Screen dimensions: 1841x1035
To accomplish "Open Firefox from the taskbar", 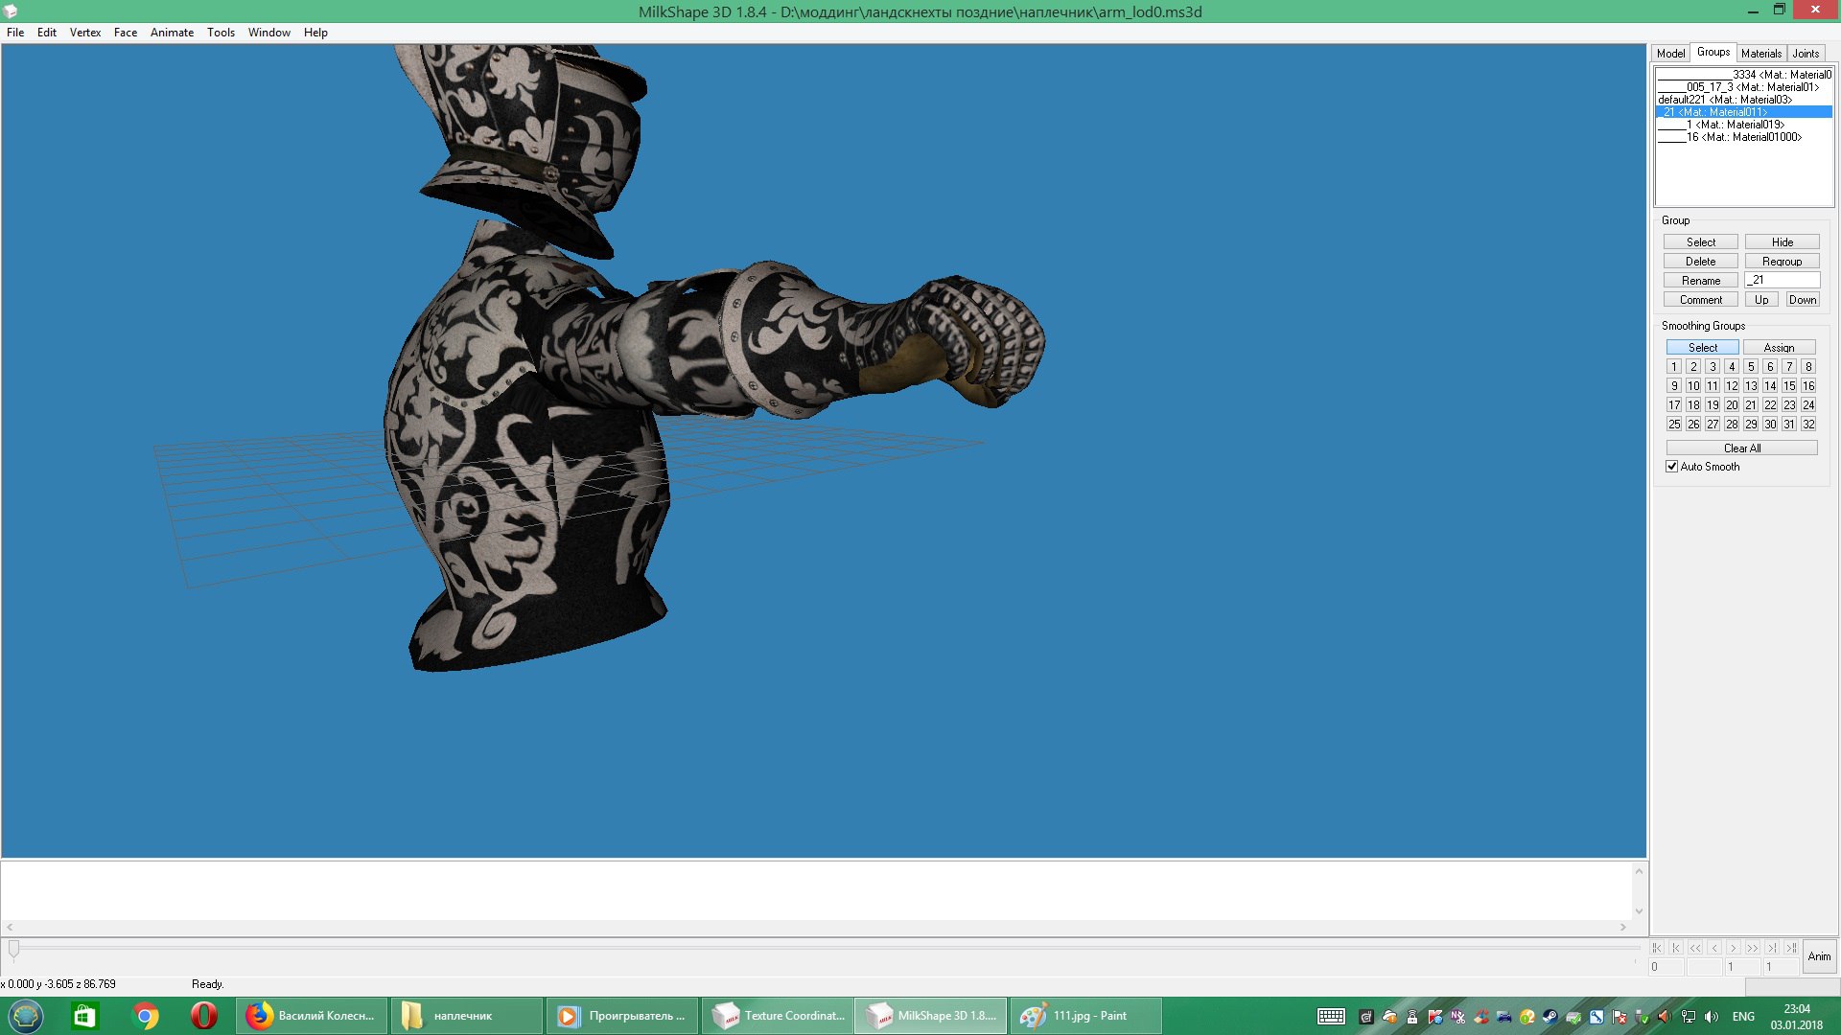I will point(312,1016).
